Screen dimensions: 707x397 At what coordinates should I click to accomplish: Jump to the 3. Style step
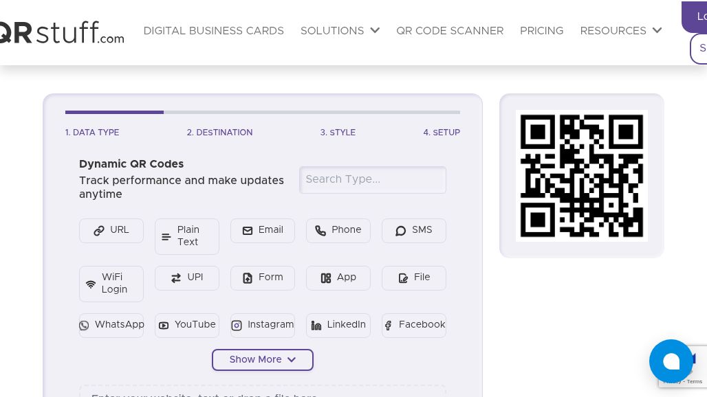[x=338, y=133]
